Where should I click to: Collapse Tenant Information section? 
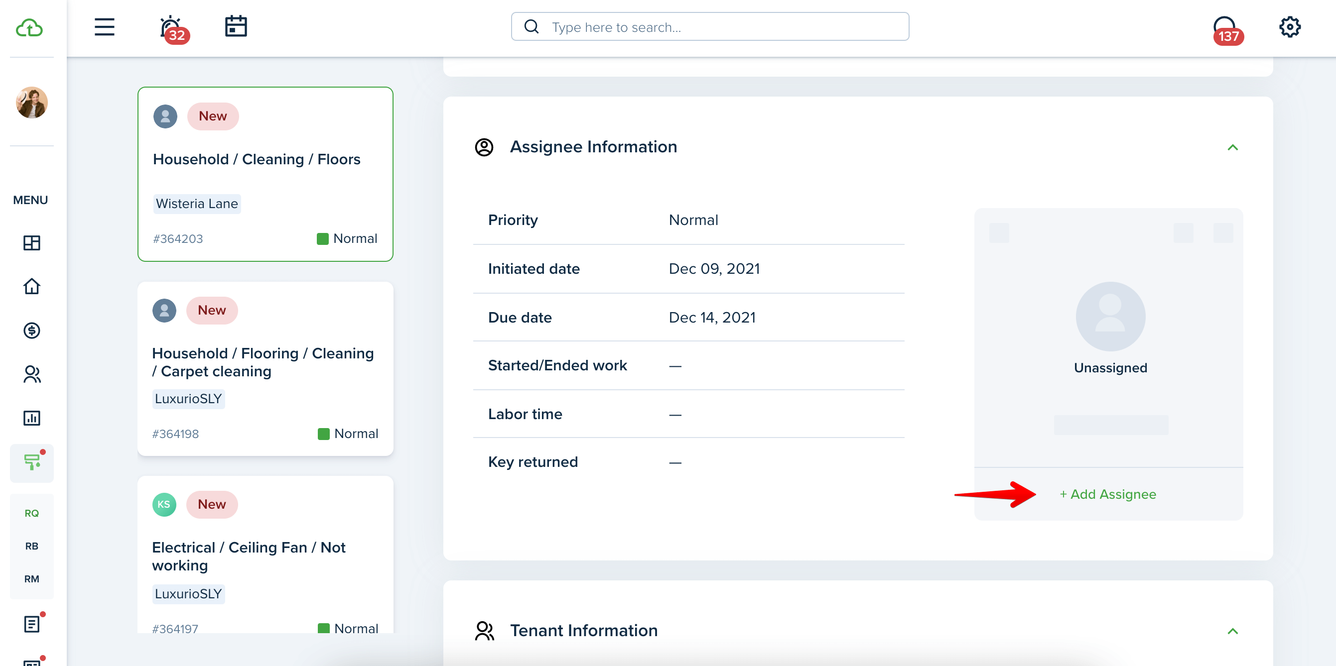tap(1232, 631)
